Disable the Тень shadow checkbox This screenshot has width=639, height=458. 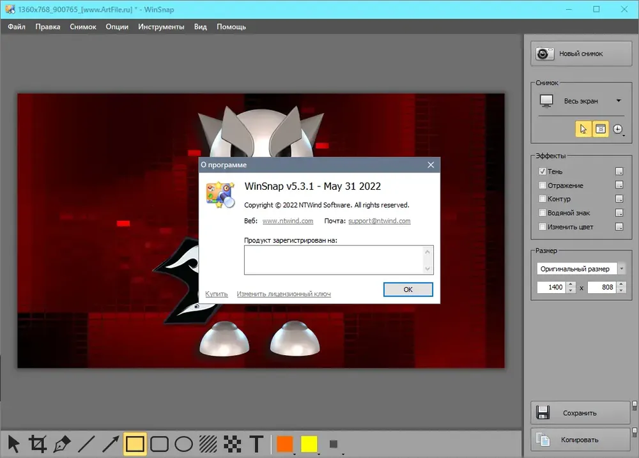tap(543, 172)
